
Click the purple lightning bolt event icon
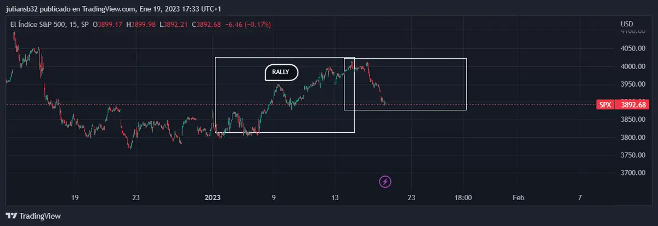coord(385,181)
